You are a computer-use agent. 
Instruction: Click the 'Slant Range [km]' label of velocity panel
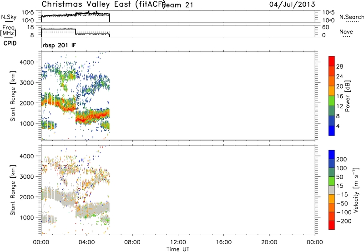13,190
